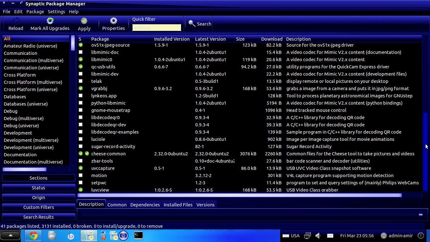Viewport: 430px width, 242px height.
Task: Click installed status icon for libmimic0
Action: (81, 59)
